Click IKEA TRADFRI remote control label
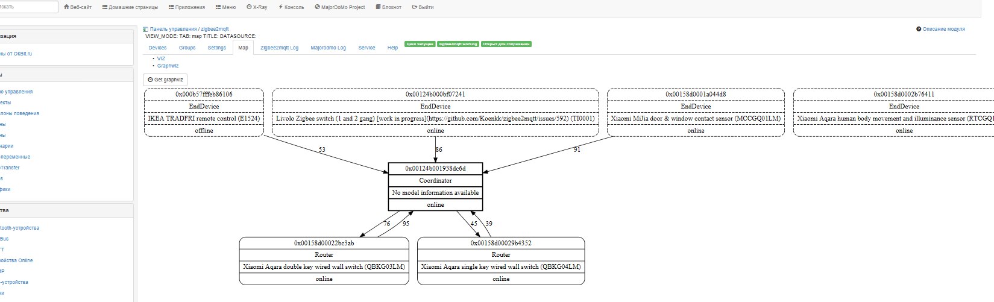994x302 pixels. (x=204, y=118)
